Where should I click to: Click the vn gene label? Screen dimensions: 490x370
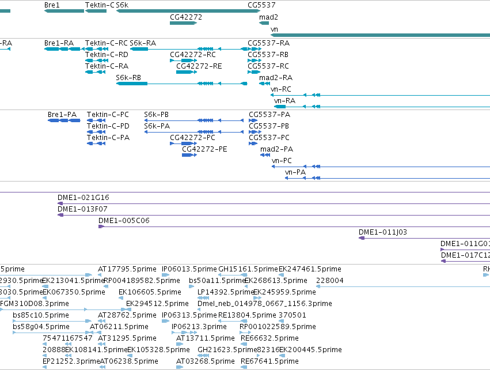click(274, 29)
